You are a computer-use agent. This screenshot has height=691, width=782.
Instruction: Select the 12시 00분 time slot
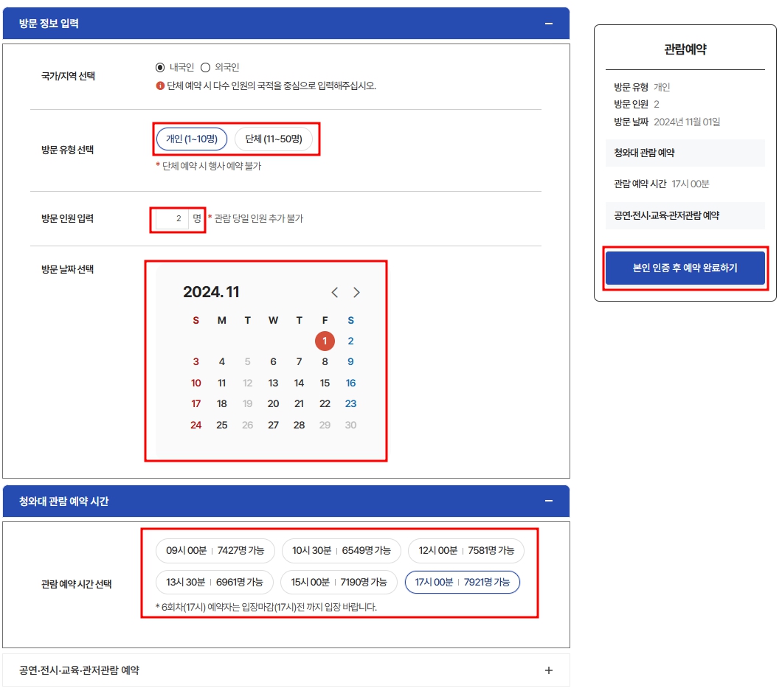[x=466, y=550]
